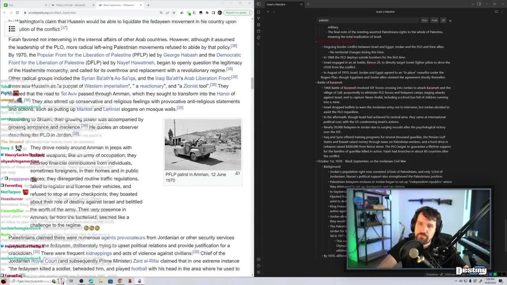Click Next search result button
Image resolution: width=507 pixels, height=285 pixels.
point(434,20)
